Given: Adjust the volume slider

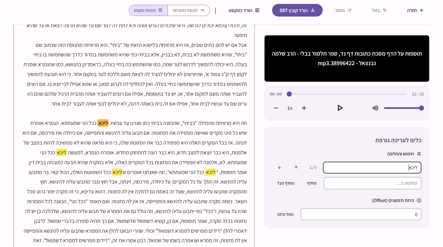Looking at the screenshot, I should 404,108.
